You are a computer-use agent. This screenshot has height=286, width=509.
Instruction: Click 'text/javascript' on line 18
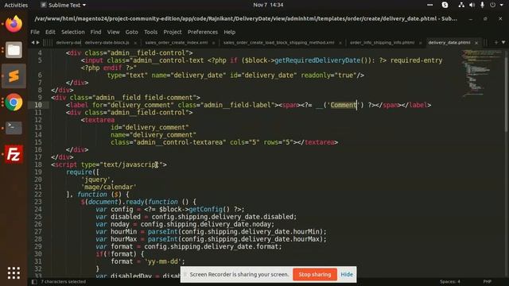tap(131, 164)
